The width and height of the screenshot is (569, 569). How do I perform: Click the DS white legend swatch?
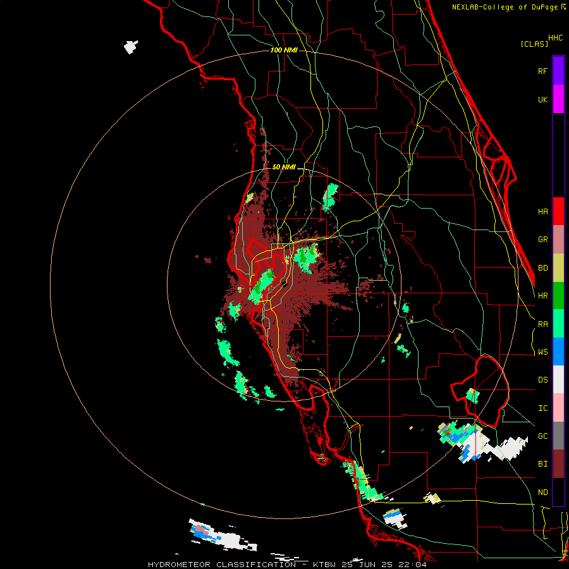pyautogui.click(x=558, y=379)
